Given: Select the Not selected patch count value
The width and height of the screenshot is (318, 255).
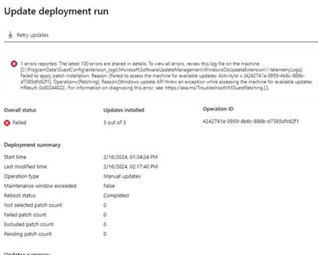Looking at the screenshot, I should (105, 205).
